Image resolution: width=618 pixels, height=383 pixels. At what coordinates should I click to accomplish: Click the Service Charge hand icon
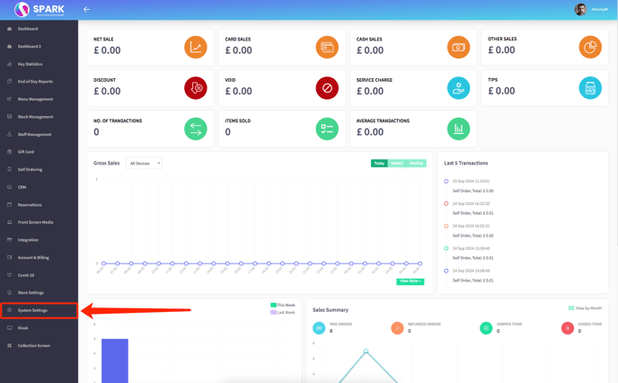point(458,87)
